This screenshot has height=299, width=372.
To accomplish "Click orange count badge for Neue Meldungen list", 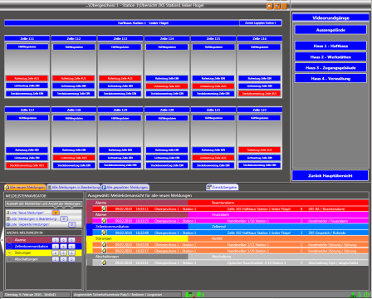I will click(x=56, y=213).
